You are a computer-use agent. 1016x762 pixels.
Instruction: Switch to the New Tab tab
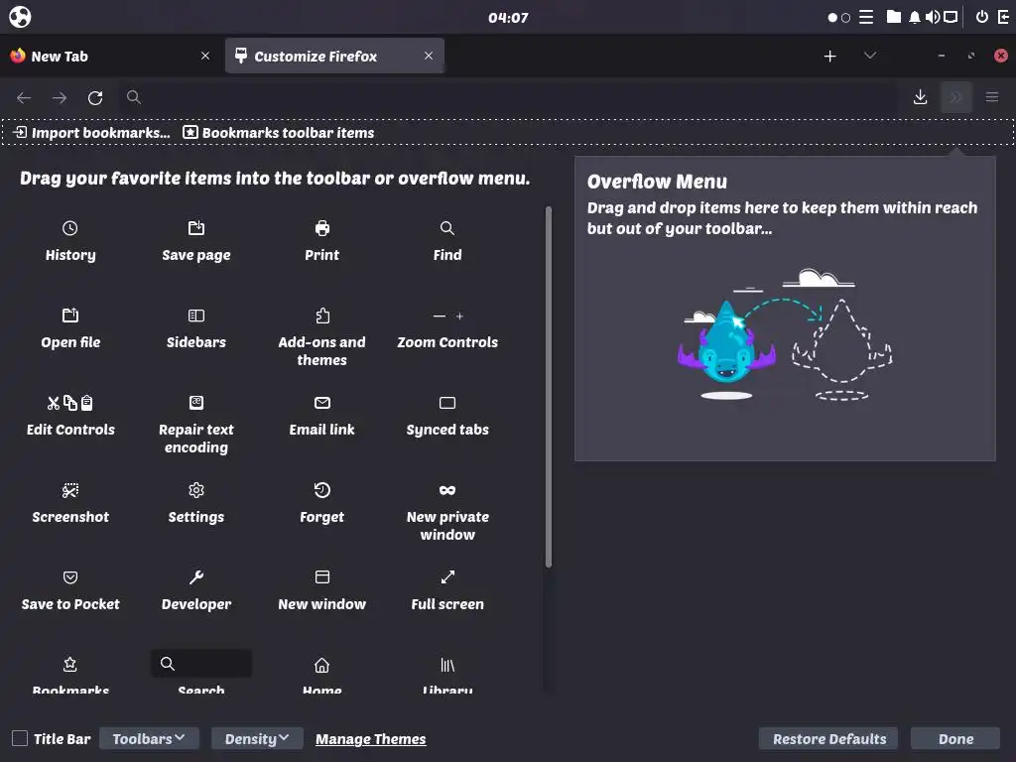click(x=111, y=56)
